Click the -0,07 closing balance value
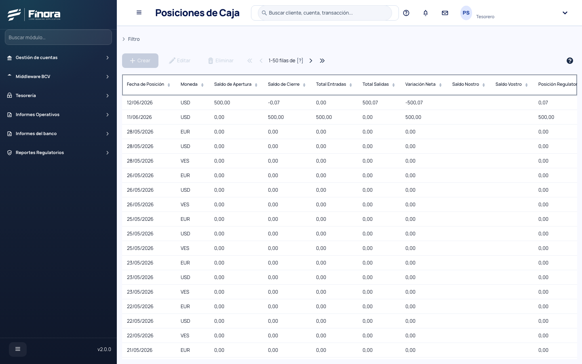Image resolution: width=582 pixels, height=364 pixels. (274, 103)
